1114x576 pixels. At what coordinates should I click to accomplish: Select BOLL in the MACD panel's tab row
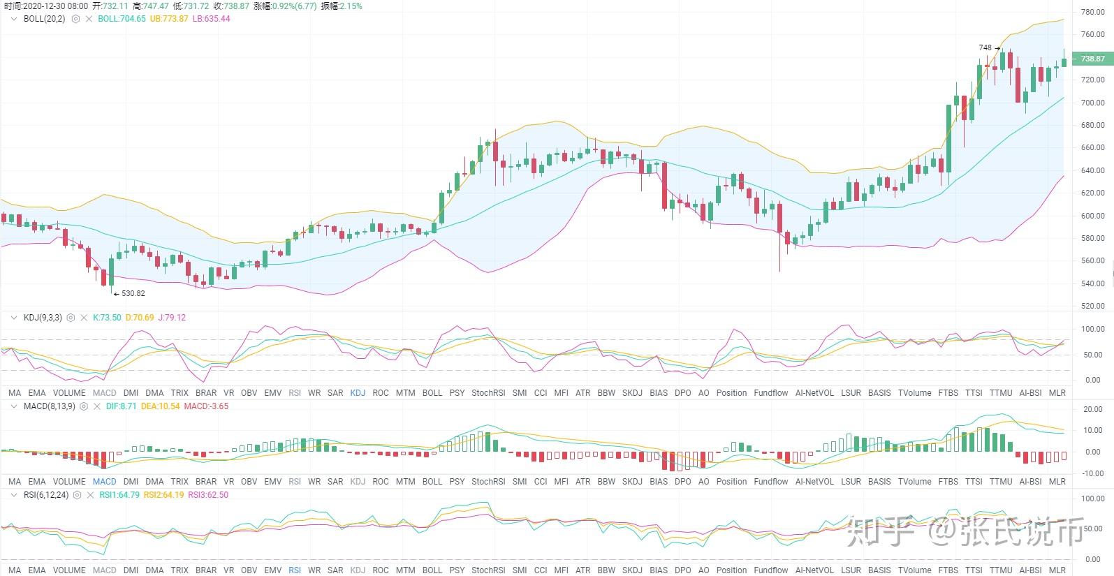pyautogui.click(x=432, y=482)
